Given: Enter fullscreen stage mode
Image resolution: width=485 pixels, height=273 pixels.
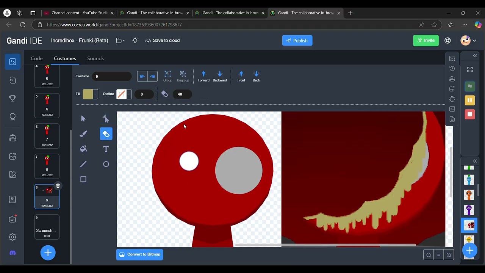Looking at the screenshot, I should [x=470, y=69].
